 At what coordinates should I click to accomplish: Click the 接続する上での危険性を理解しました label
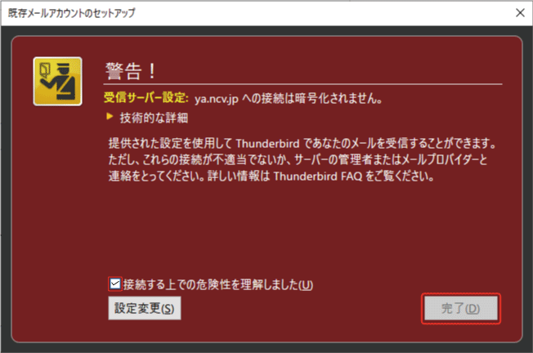218,284
